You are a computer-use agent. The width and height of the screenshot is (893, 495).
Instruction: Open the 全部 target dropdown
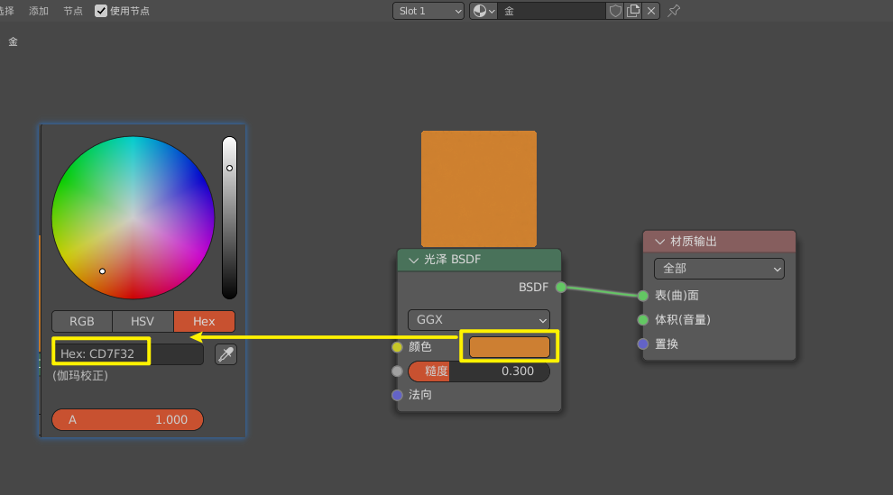click(719, 269)
